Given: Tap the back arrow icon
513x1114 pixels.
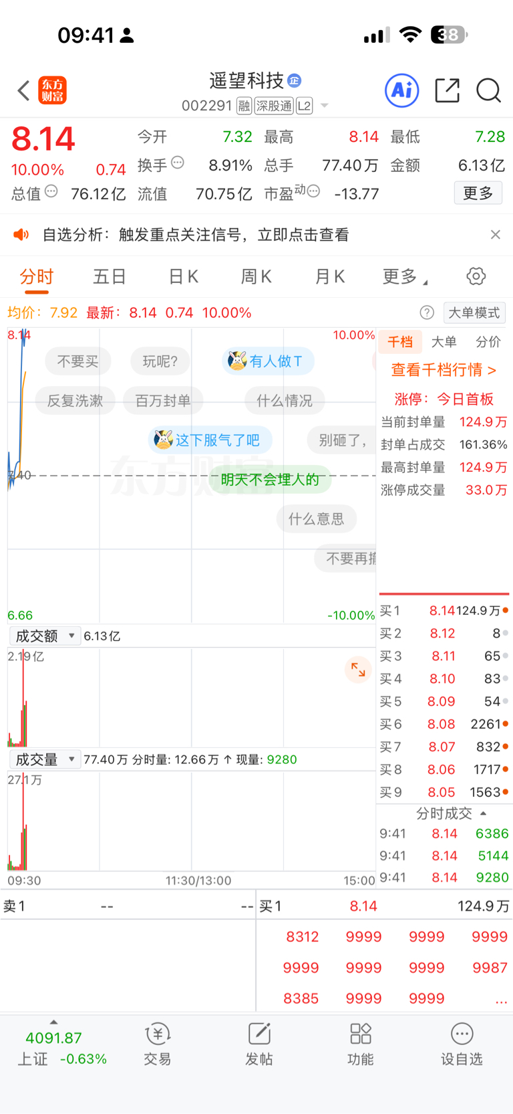Looking at the screenshot, I should click(23, 90).
